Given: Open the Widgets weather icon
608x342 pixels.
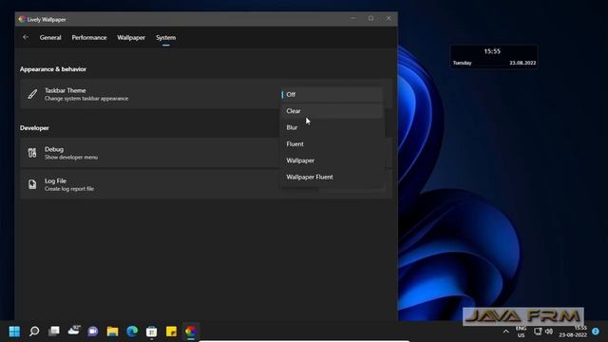Looking at the screenshot, I should click(x=74, y=331).
